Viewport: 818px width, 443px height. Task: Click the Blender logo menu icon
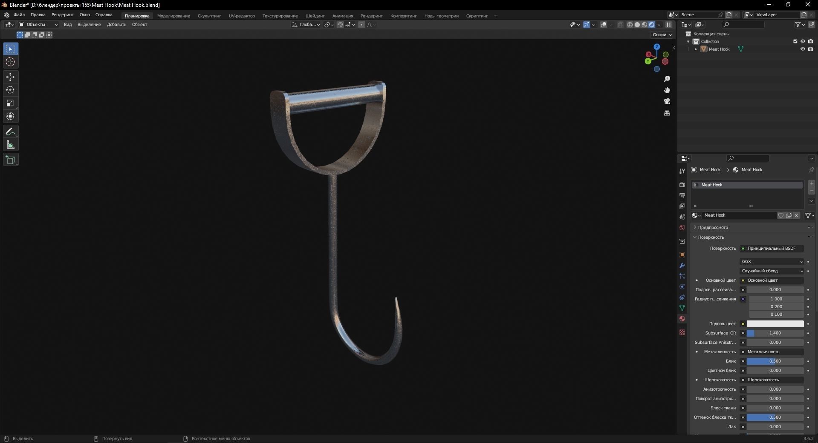coord(7,15)
